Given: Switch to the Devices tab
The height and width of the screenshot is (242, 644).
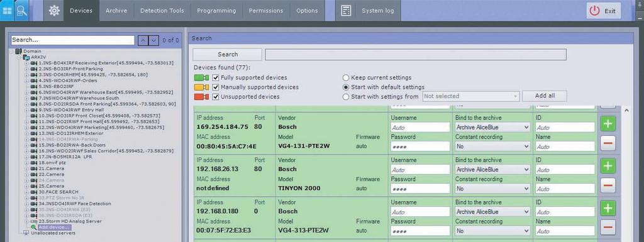Looking at the screenshot, I should pyautogui.click(x=81, y=11).
